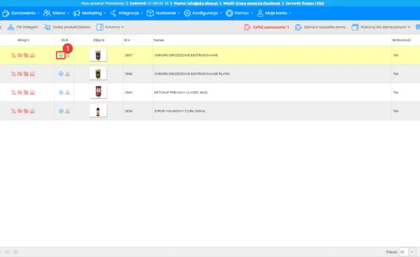Image resolution: width=420 pixels, height=257 pixels.
Task: Open the Marketing menu
Action: [x=89, y=13]
